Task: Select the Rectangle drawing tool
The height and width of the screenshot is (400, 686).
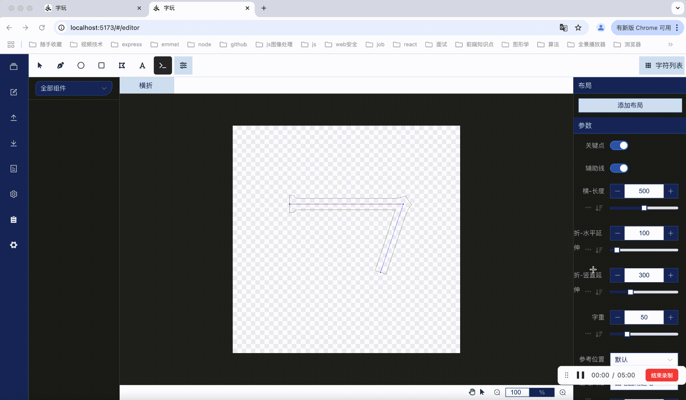Action: (101, 65)
